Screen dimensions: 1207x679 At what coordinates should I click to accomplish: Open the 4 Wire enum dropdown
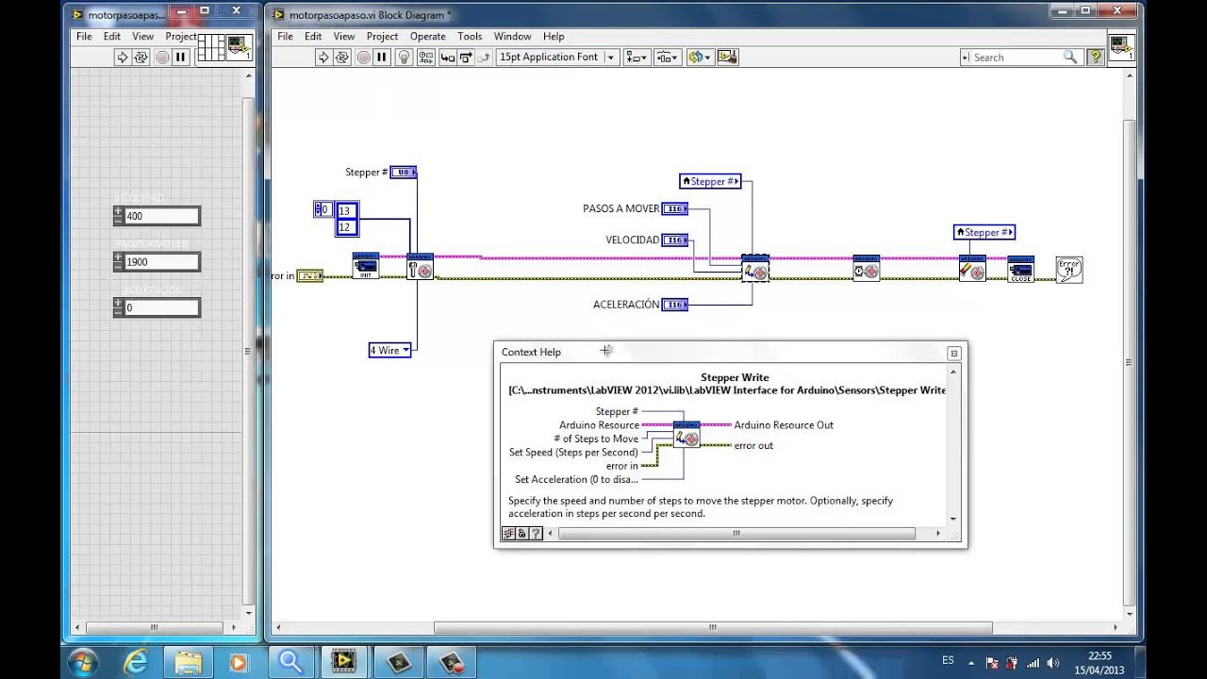click(389, 350)
